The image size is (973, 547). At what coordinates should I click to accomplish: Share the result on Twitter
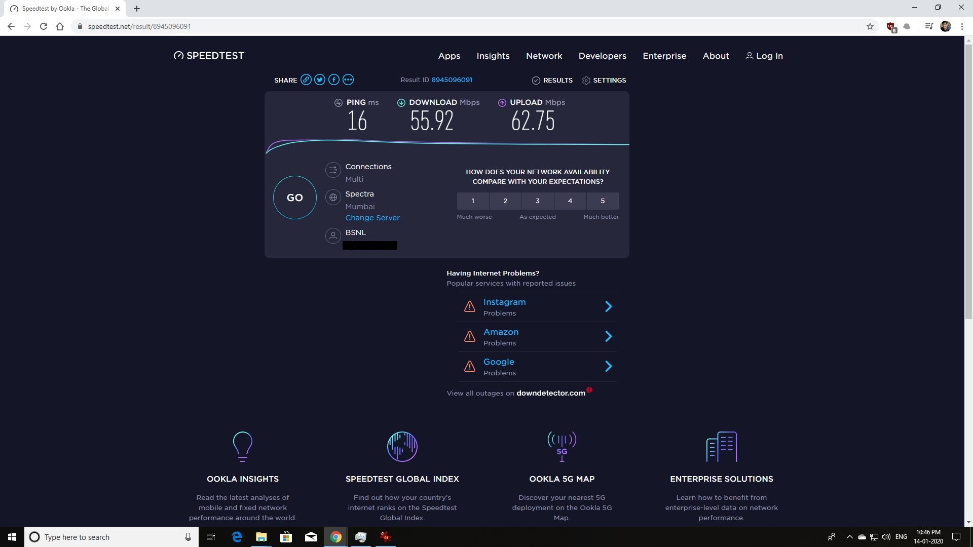pyautogui.click(x=320, y=80)
